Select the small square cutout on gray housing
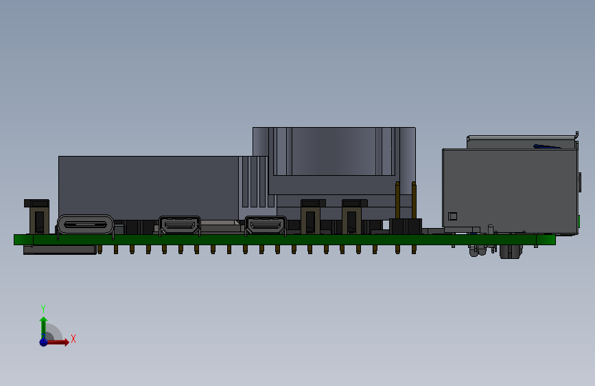This screenshot has height=386, width=595. coord(452,216)
